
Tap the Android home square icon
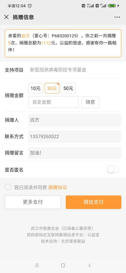63,265
